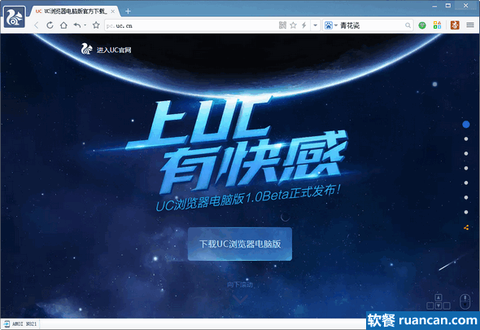
Task: Follow the 进入UC官网 link
Action: [x=107, y=50]
